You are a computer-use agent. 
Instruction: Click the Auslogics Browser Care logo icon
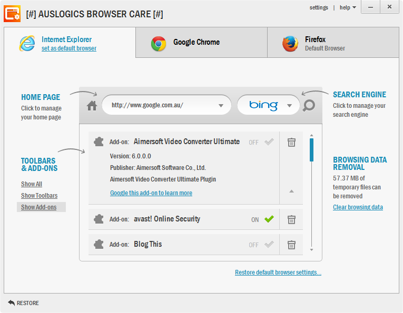tap(12, 14)
